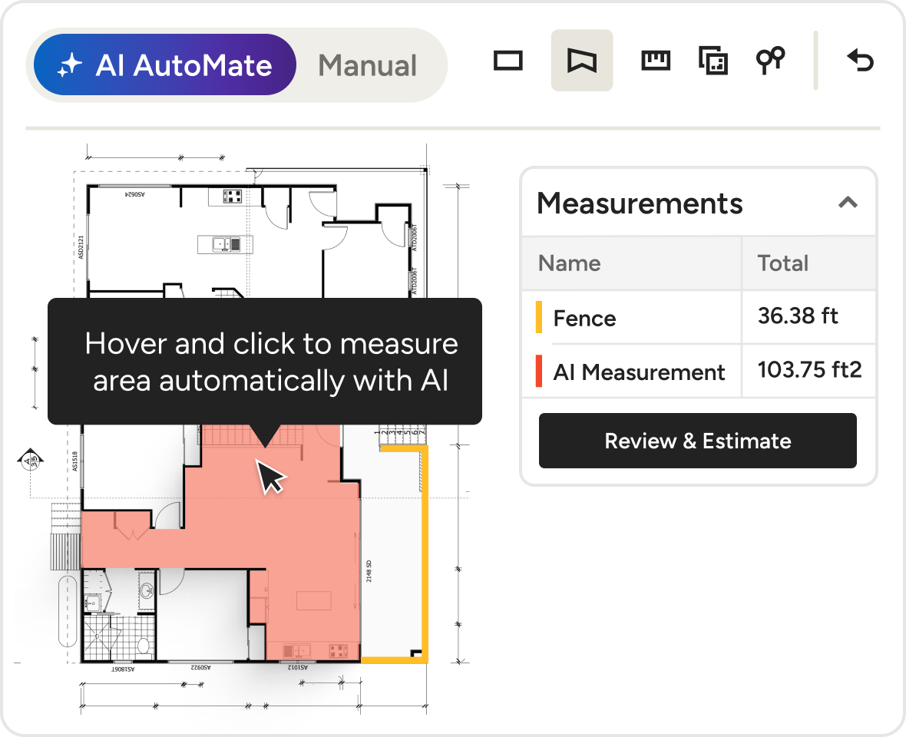The image size is (906, 737).
Task: Click the yellow fence line on plan
Action: [x=424, y=553]
